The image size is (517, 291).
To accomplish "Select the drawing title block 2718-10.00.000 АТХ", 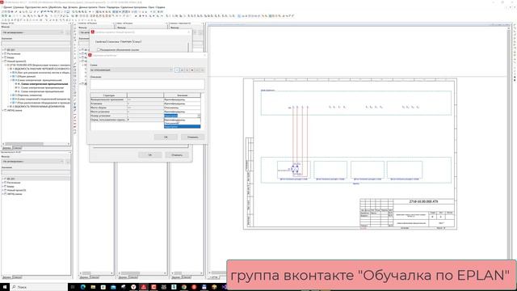I will [423, 201].
